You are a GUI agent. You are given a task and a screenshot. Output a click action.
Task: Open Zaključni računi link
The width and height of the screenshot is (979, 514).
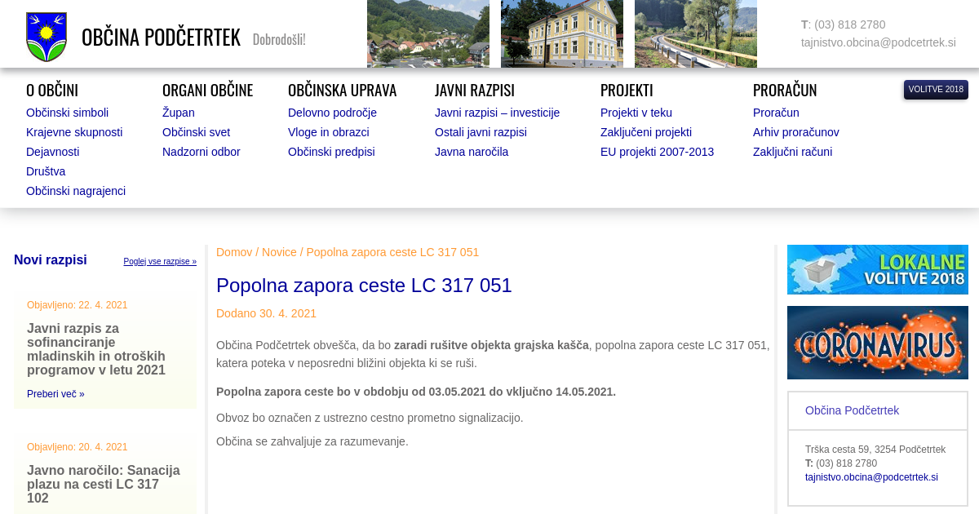coord(792,152)
